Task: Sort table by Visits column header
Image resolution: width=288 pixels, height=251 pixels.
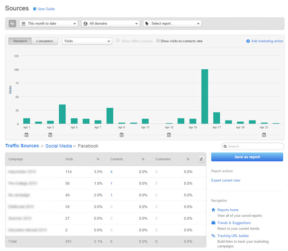Action: [x=69, y=159]
